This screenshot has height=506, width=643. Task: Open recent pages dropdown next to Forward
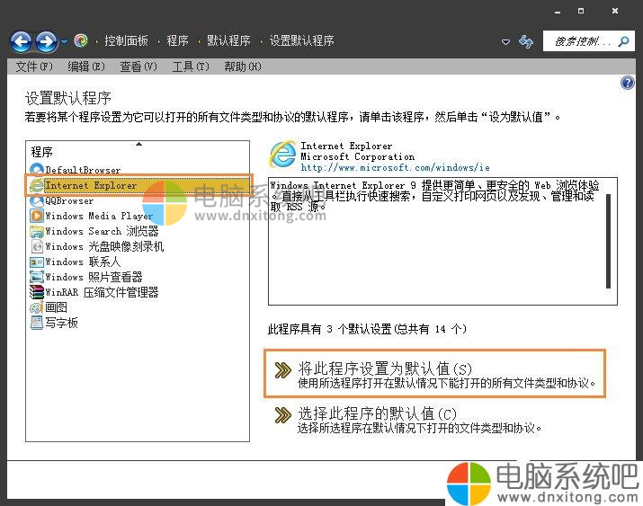click(x=65, y=41)
